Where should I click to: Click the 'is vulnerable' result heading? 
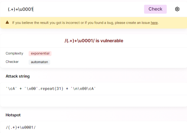[x=94, y=41]
